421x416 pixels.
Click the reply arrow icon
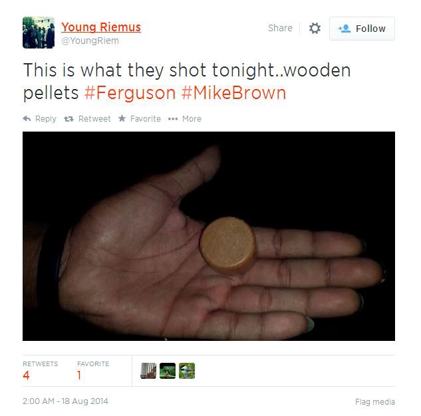tap(27, 118)
